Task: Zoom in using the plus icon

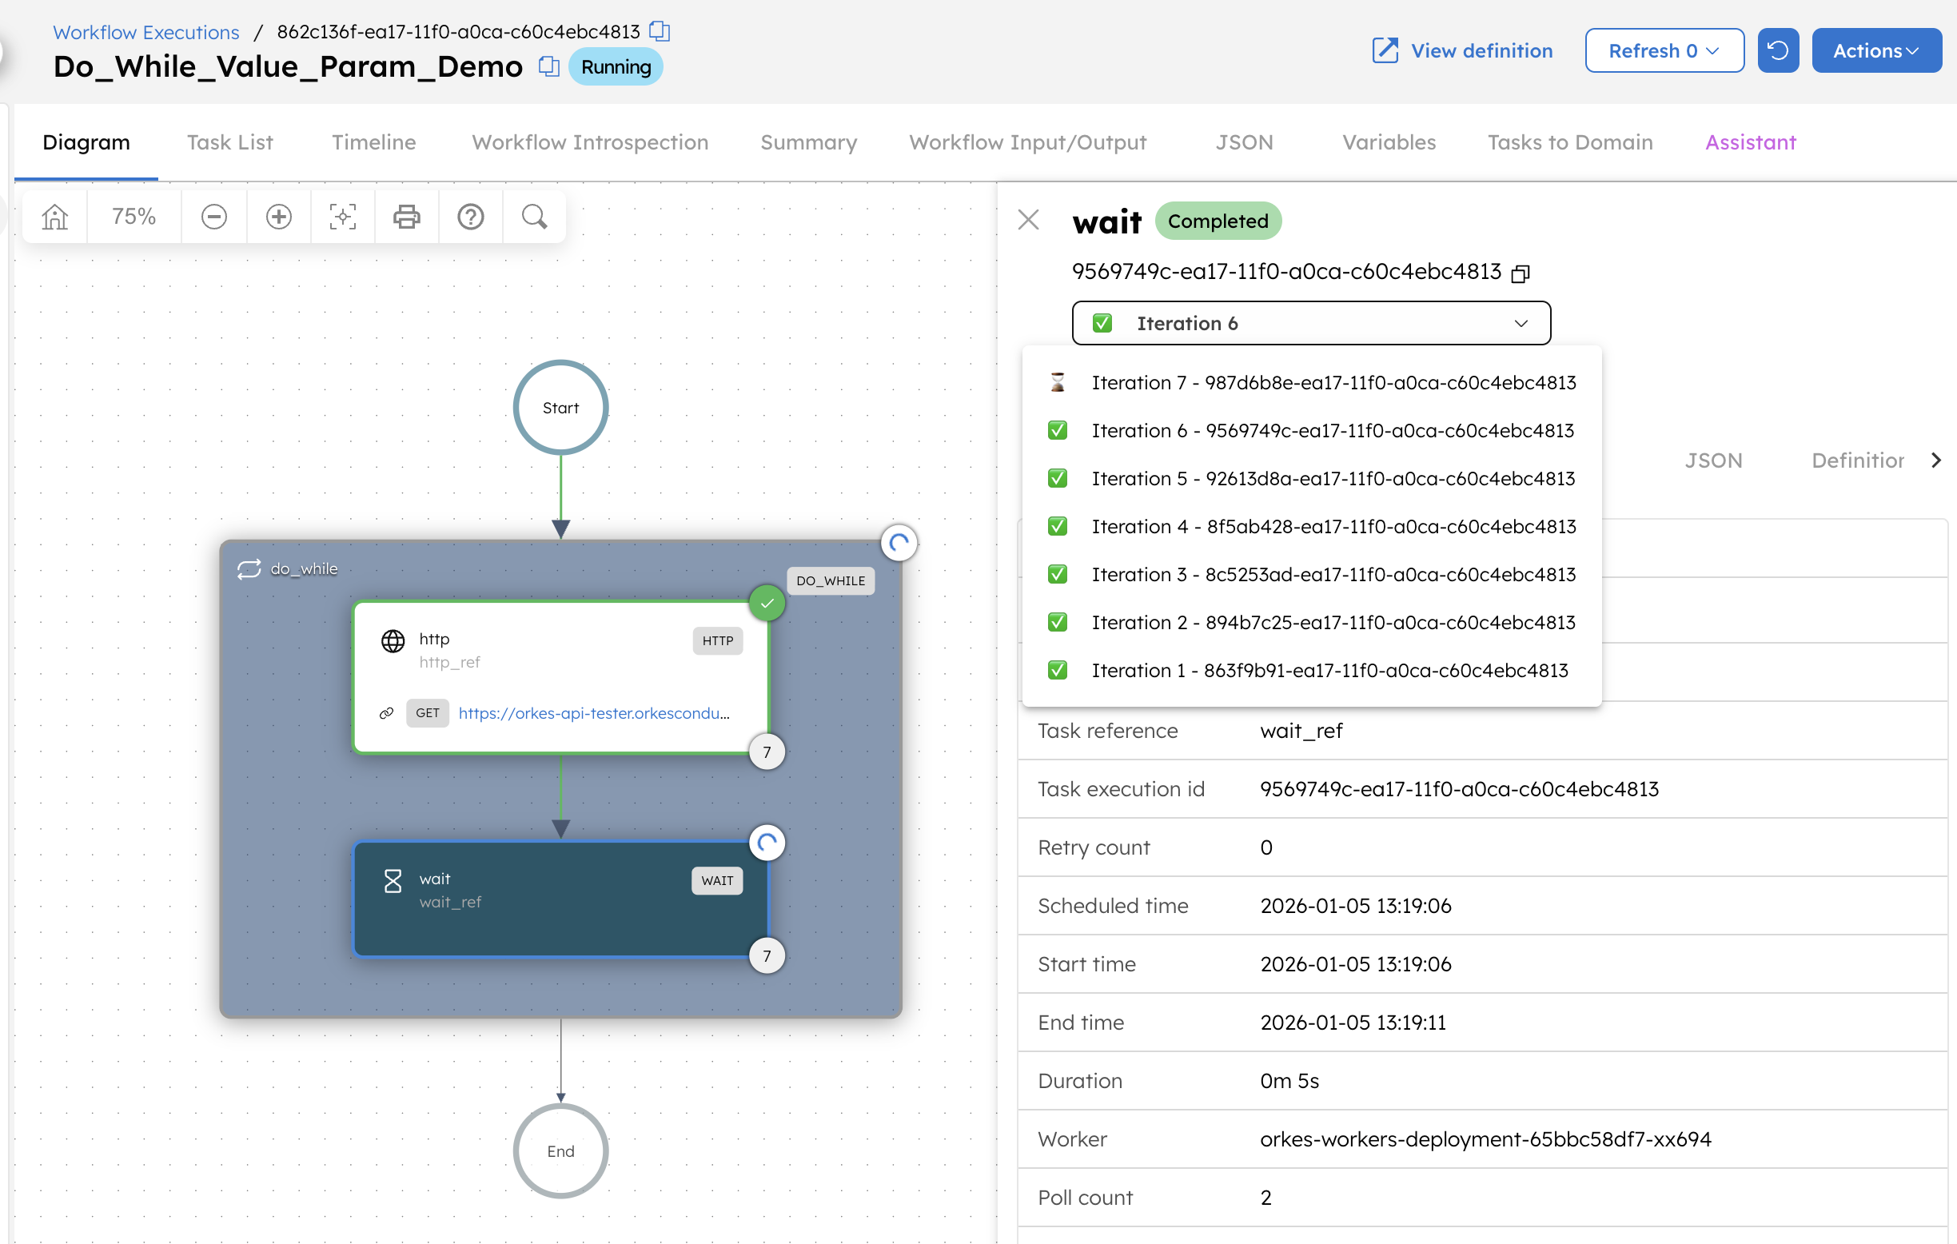Action: (278, 216)
